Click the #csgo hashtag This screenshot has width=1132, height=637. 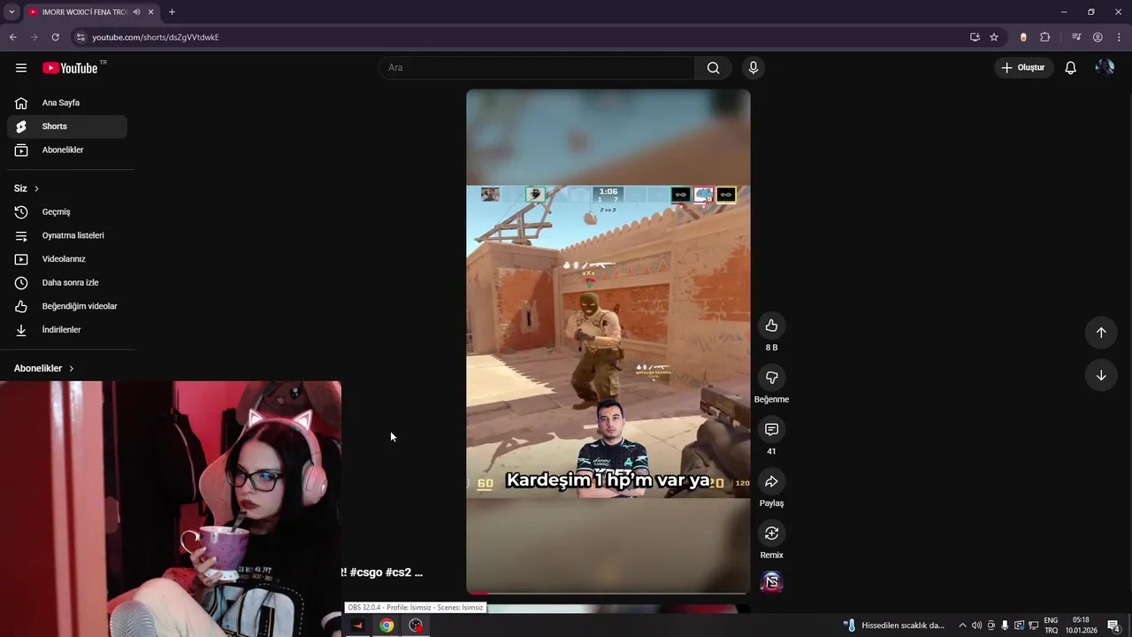(x=365, y=572)
